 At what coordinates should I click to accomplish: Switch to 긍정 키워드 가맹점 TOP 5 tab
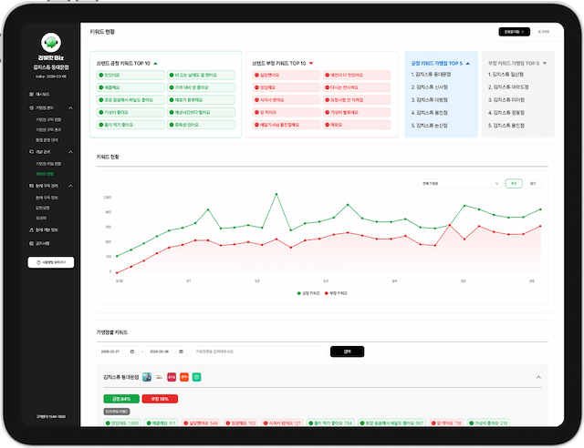click(439, 63)
